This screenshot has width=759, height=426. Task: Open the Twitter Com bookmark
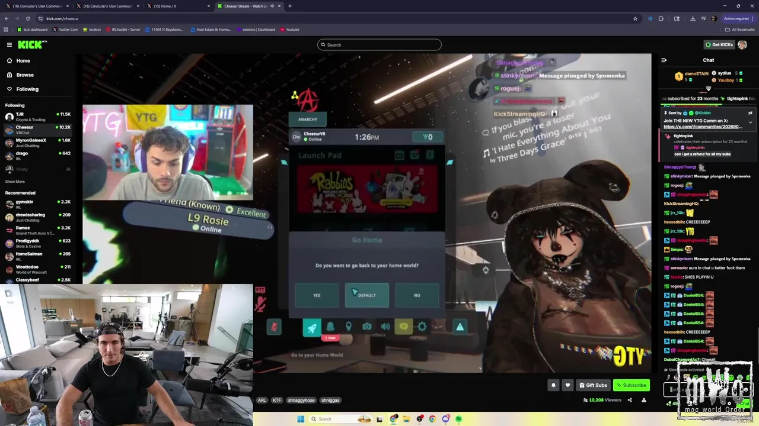pos(65,30)
